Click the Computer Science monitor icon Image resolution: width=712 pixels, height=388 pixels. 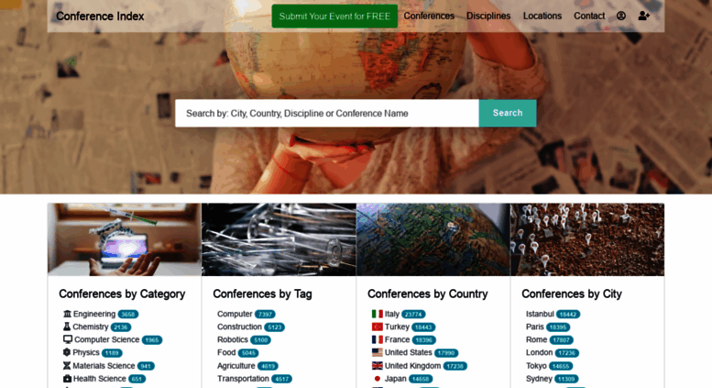(68, 339)
